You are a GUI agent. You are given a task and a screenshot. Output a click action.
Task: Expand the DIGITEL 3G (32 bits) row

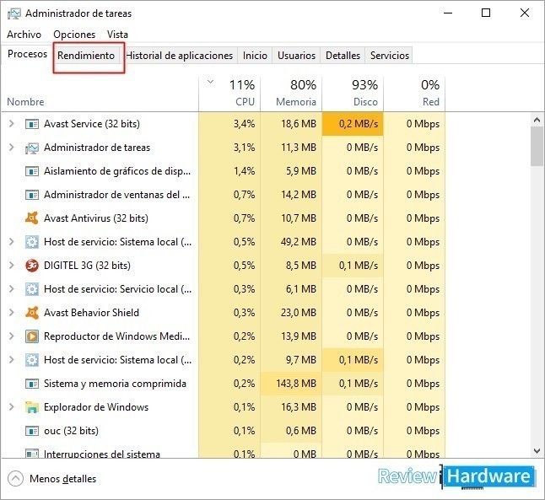[x=12, y=265]
